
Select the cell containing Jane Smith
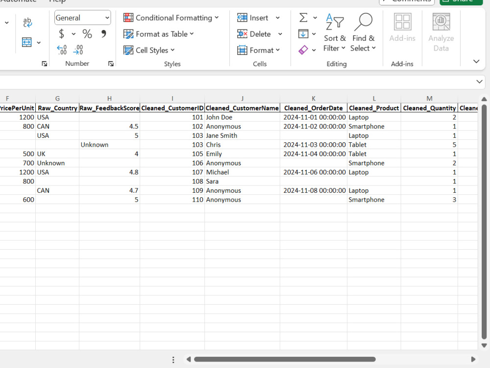242,135
